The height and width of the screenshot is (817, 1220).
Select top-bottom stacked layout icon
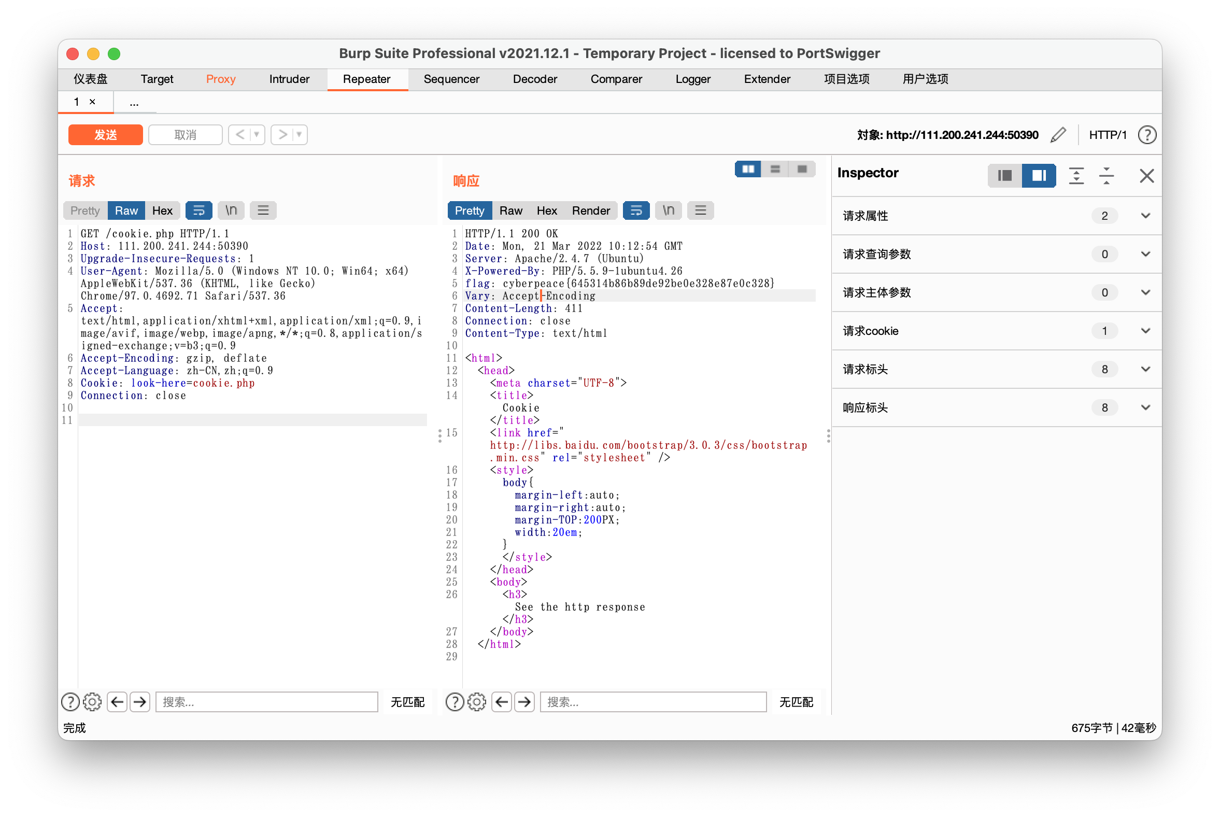775,169
